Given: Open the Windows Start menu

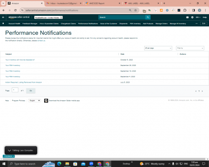Looking at the screenshot, I should pyautogui.click(x=4, y=164).
